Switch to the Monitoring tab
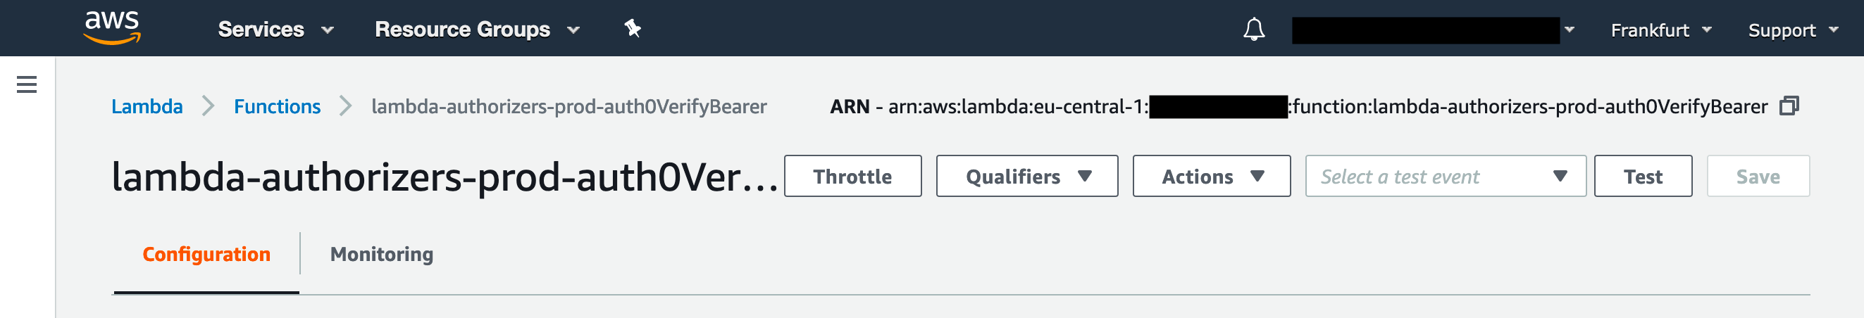Image resolution: width=1864 pixels, height=318 pixels. point(381,255)
